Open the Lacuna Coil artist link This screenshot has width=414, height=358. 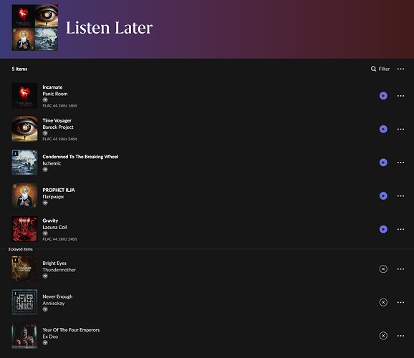click(x=54, y=227)
